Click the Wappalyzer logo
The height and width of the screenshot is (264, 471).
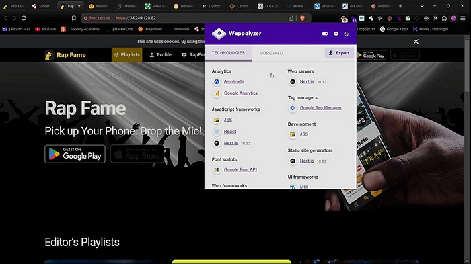236,34
